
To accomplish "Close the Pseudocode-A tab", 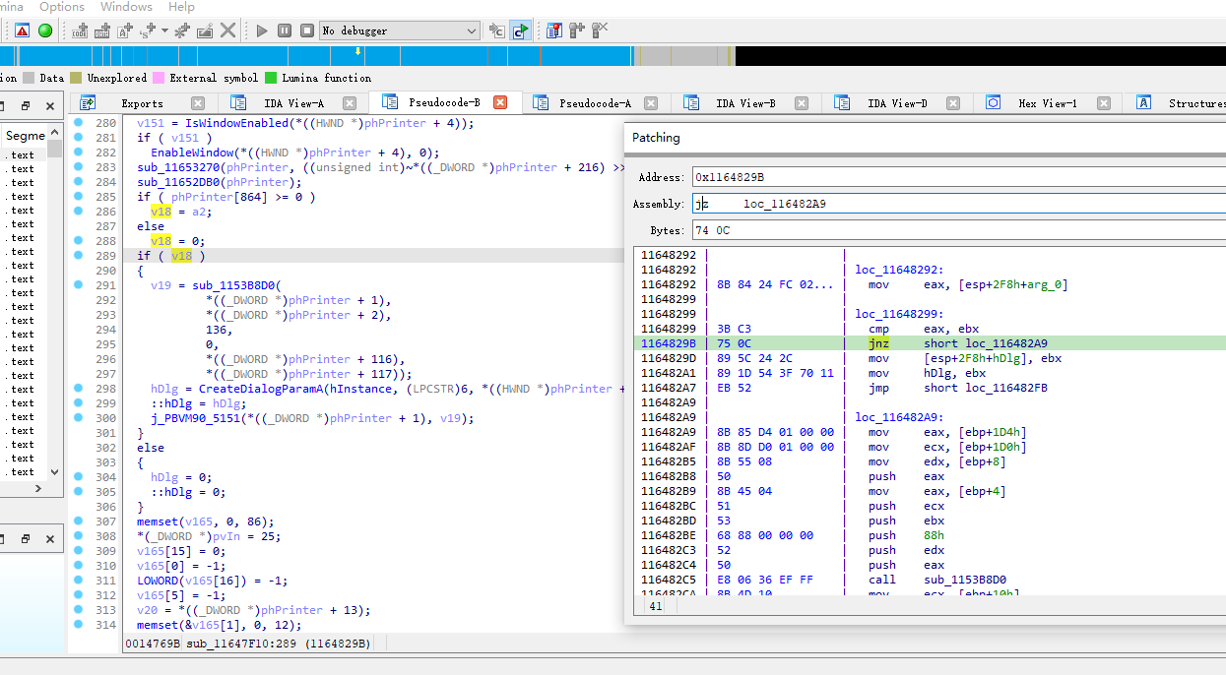I will click(651, 103).
